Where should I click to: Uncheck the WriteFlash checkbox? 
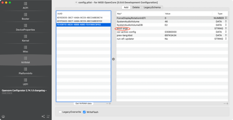pyautogui.click(x=84, y=112)
